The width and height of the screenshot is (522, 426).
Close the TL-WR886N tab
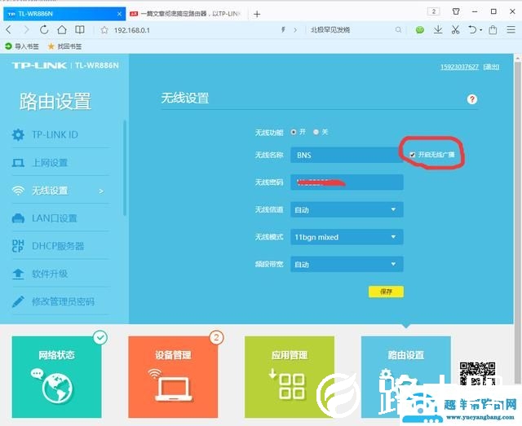click(x=120, y=14)
